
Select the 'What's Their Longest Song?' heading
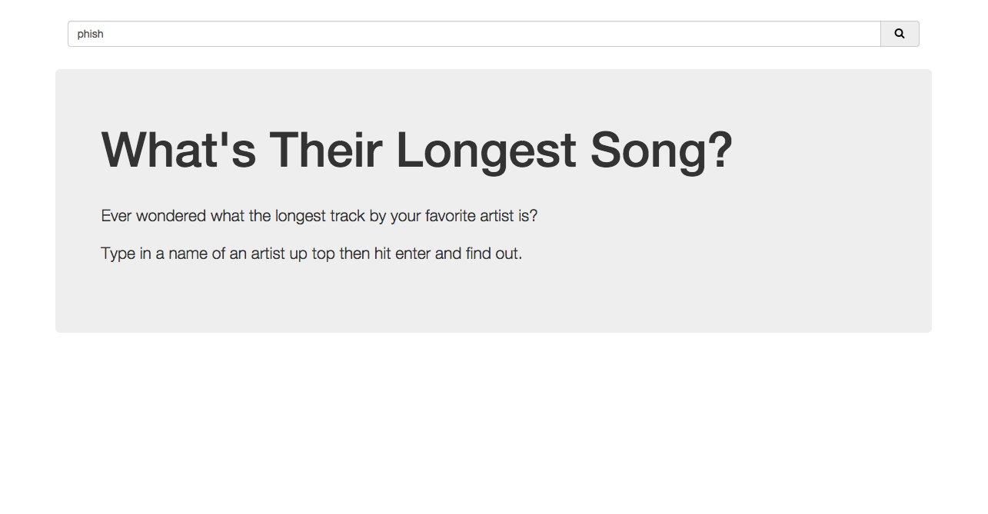tap(417, 150)
